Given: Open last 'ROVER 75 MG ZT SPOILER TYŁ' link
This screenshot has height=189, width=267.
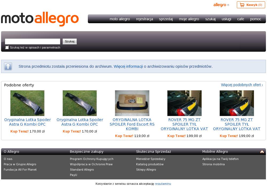Looking at the screenshot, I should [237, 124].
